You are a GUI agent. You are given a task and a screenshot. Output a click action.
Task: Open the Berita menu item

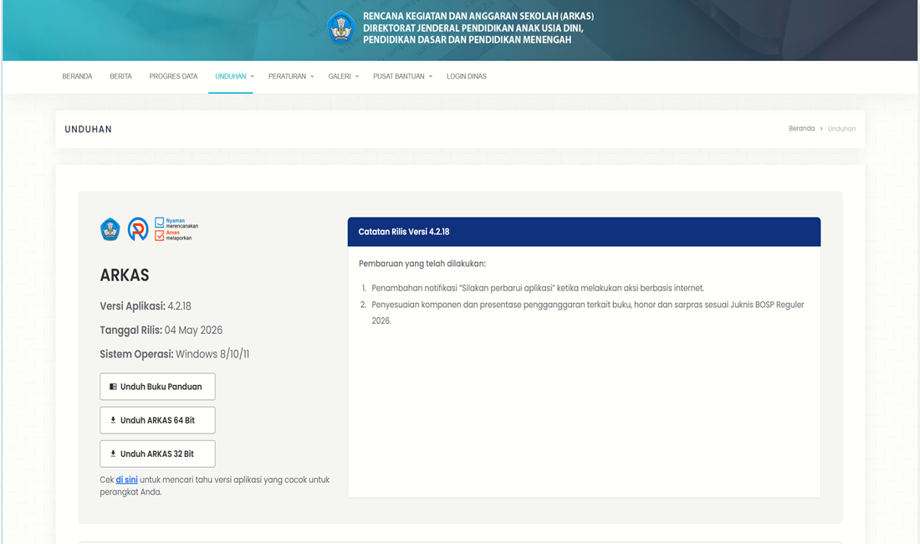pyautogui.click(x=121, y=76)
